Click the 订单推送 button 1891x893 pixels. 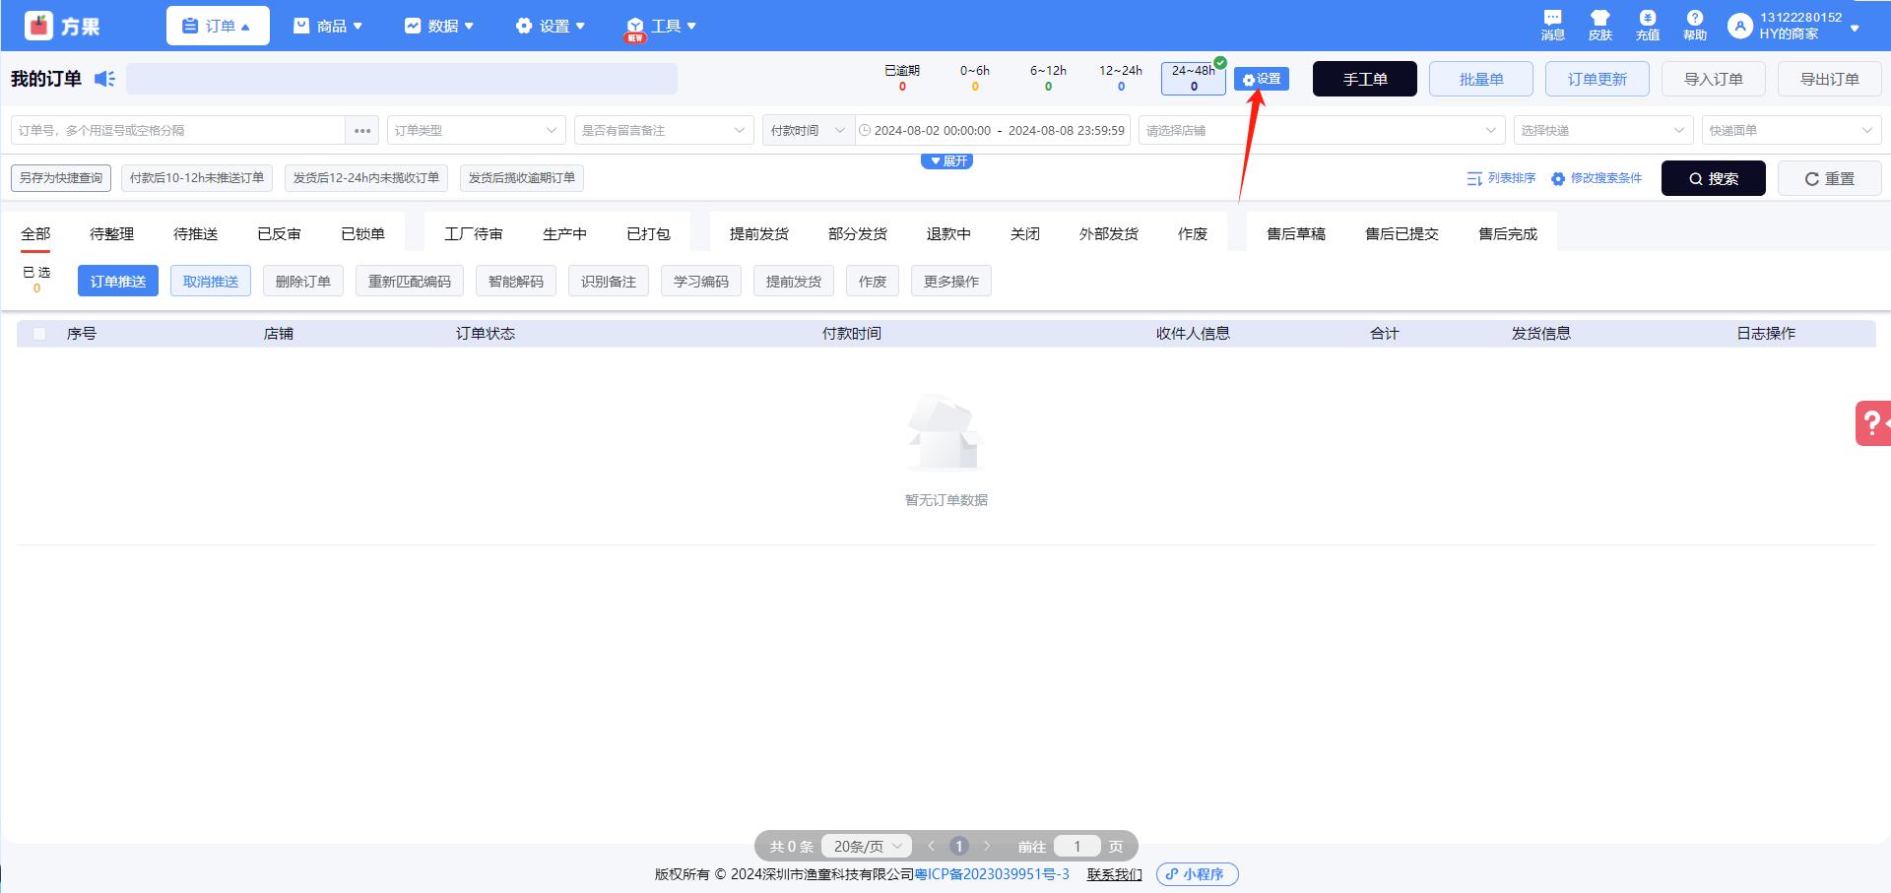pos(118,282)
